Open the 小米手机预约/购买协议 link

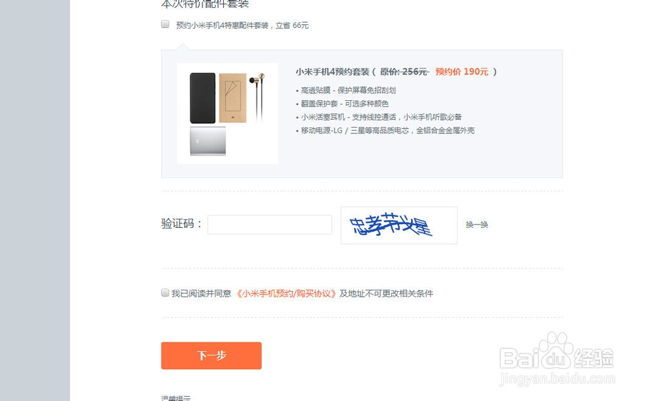[x=286, y=294]
